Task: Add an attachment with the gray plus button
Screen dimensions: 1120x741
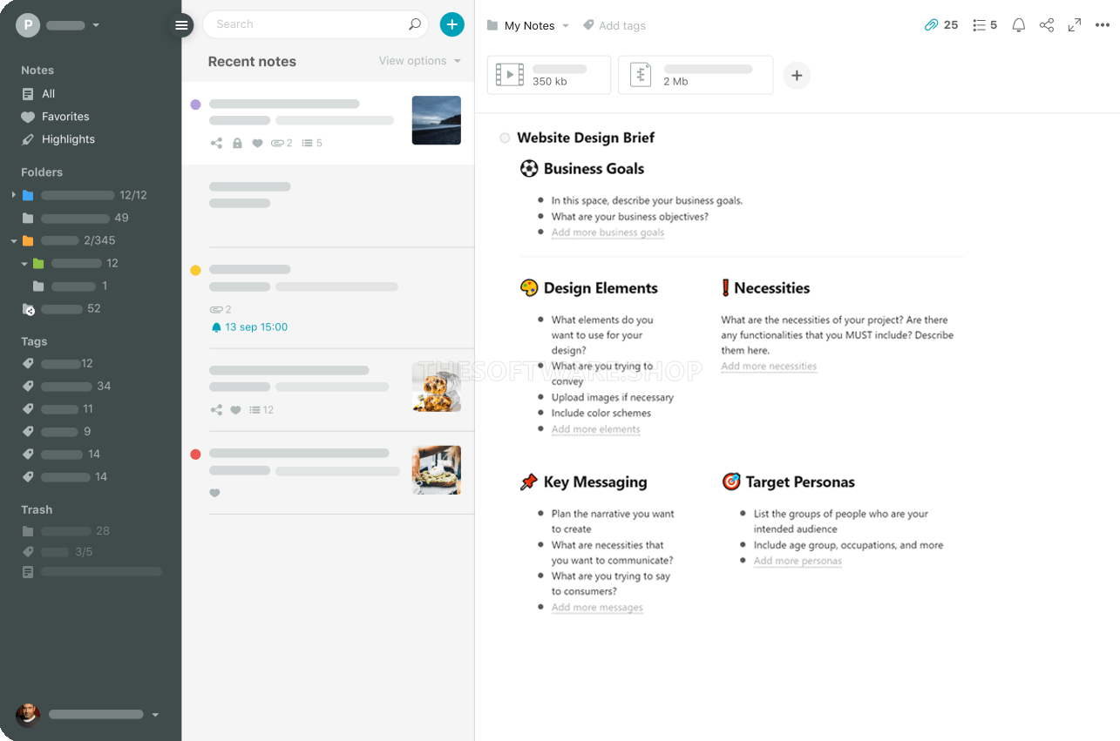Action: tap(797, 76)
